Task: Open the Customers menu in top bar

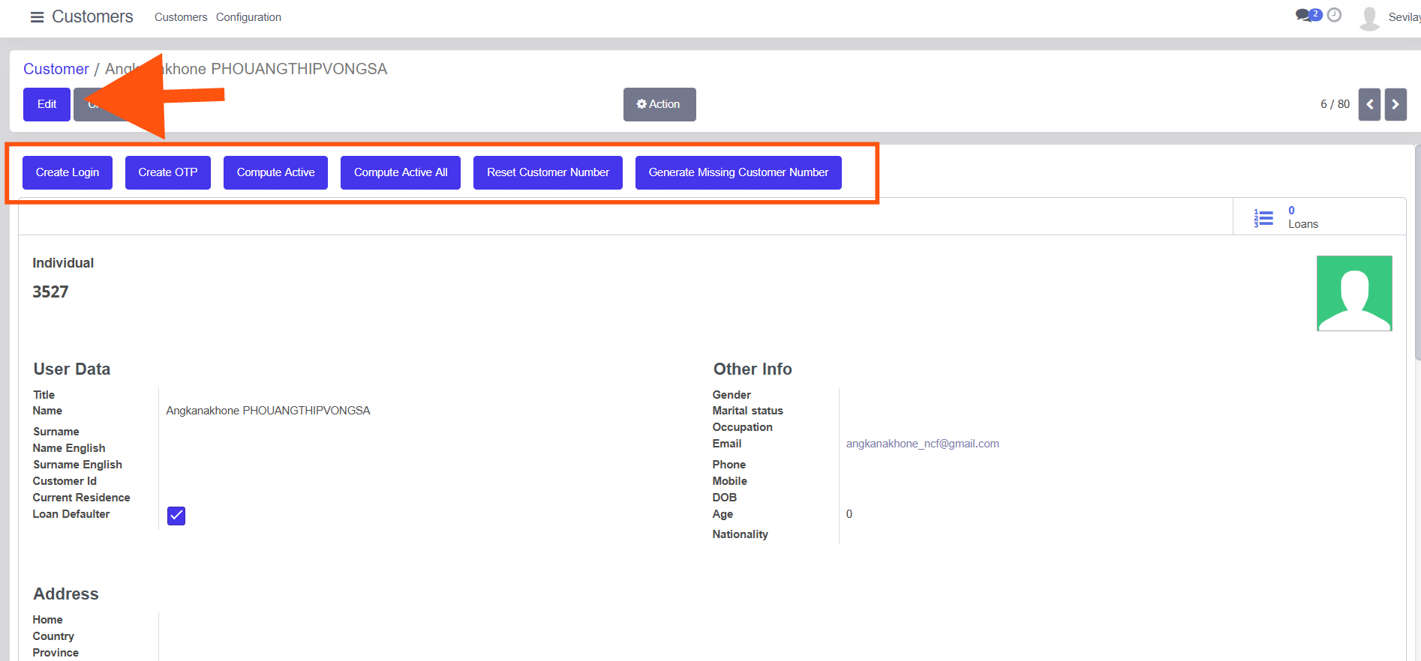Action: coord(181,17)
